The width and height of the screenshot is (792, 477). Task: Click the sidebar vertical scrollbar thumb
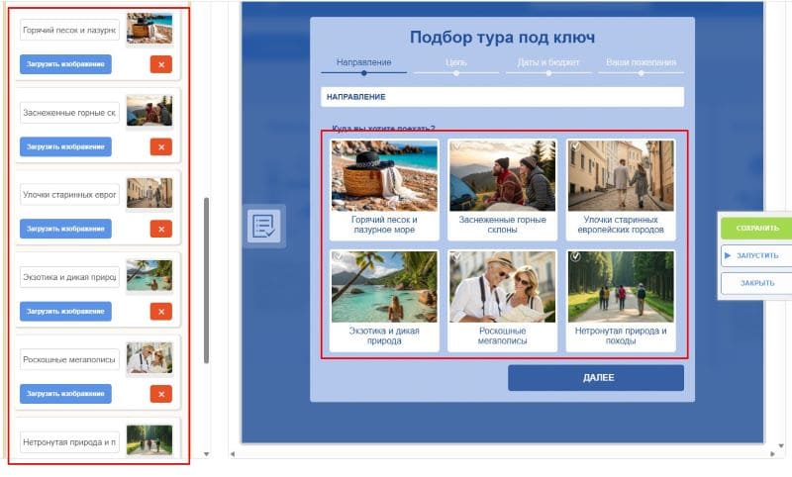pyautogui.click(x=206, y=280)
